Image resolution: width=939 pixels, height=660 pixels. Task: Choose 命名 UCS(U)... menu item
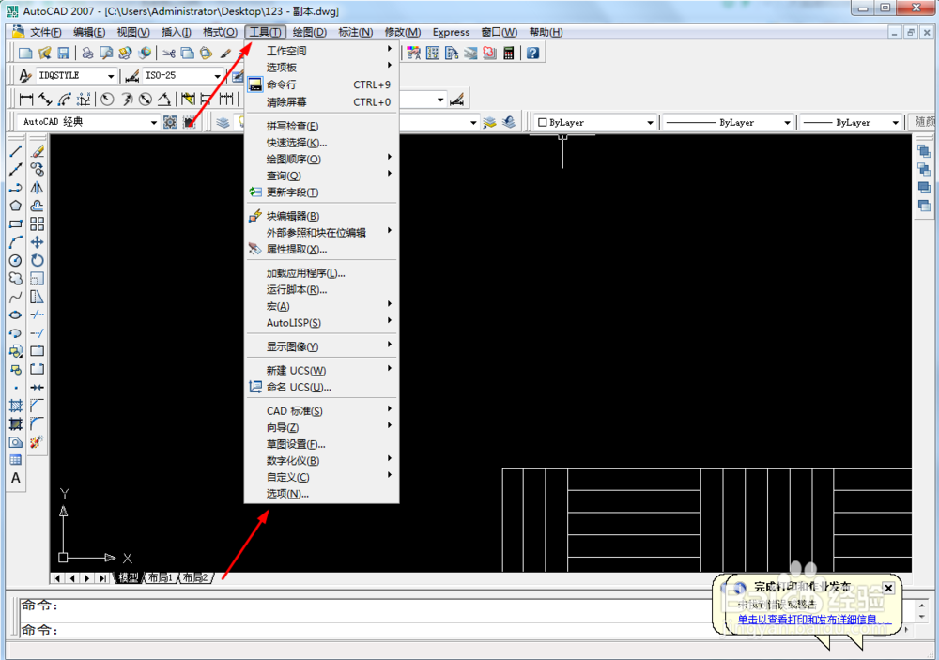coord(321,387)
